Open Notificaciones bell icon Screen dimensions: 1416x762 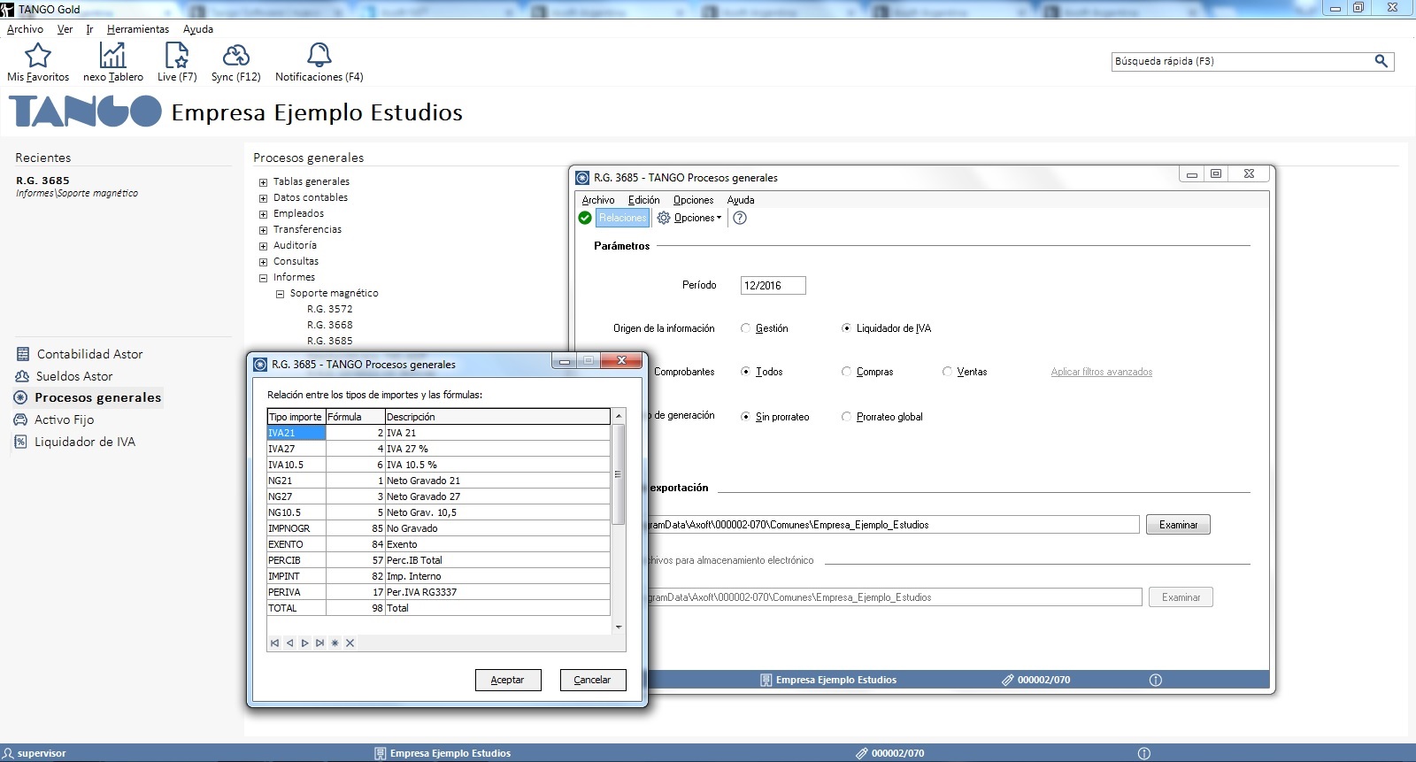[319, 56]
